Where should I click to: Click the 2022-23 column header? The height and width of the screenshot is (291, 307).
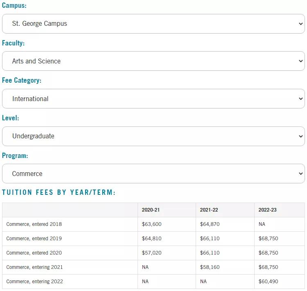(x=267, y=210)
